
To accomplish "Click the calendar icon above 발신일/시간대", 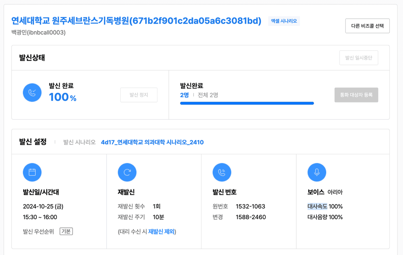I will tap(32, 172).
